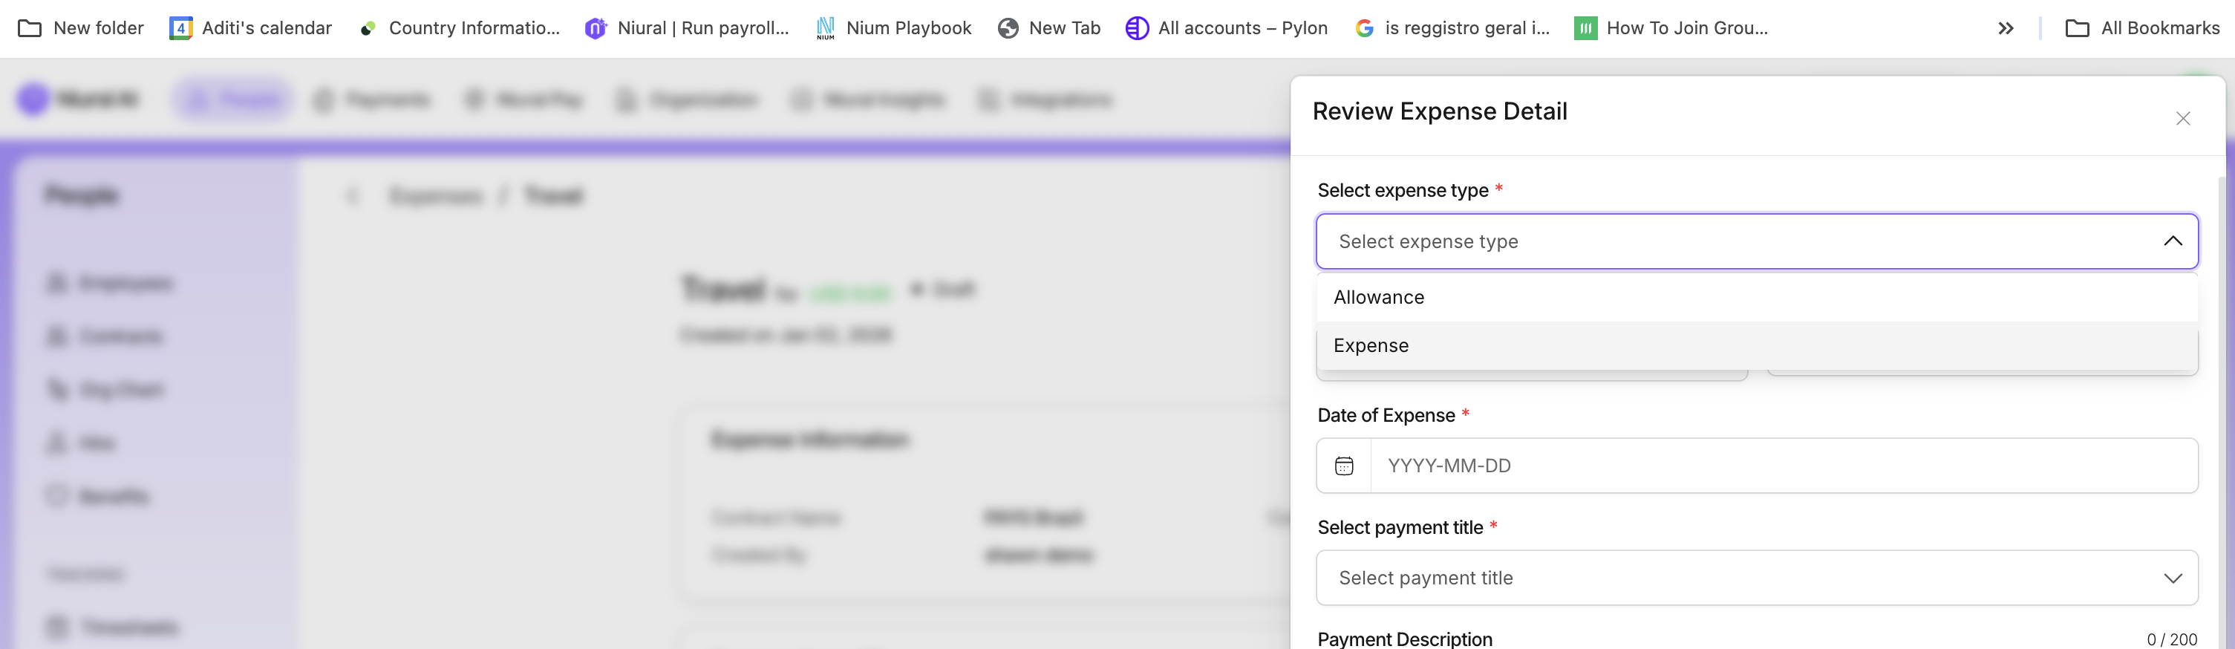Show hidden bookmarks via overflow chevron
This screenshot has width=2235, height=649.
[x=2005, y=27]
